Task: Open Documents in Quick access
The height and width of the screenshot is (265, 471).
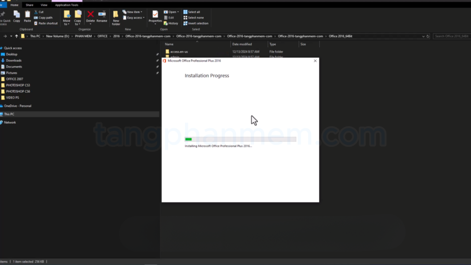Action: click(14, 67)
